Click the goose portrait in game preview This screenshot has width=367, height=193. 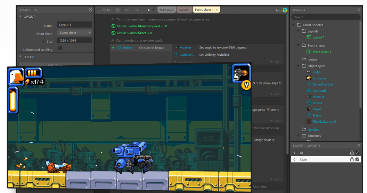16,77
